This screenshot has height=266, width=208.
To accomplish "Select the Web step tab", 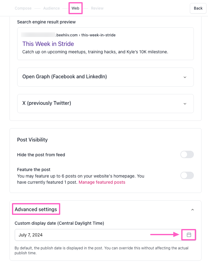I will [x=75, y=8].
